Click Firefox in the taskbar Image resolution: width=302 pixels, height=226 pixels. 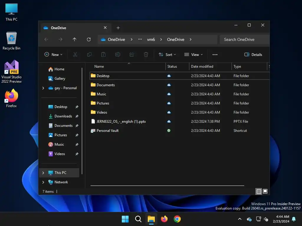(x=164, y=219)
